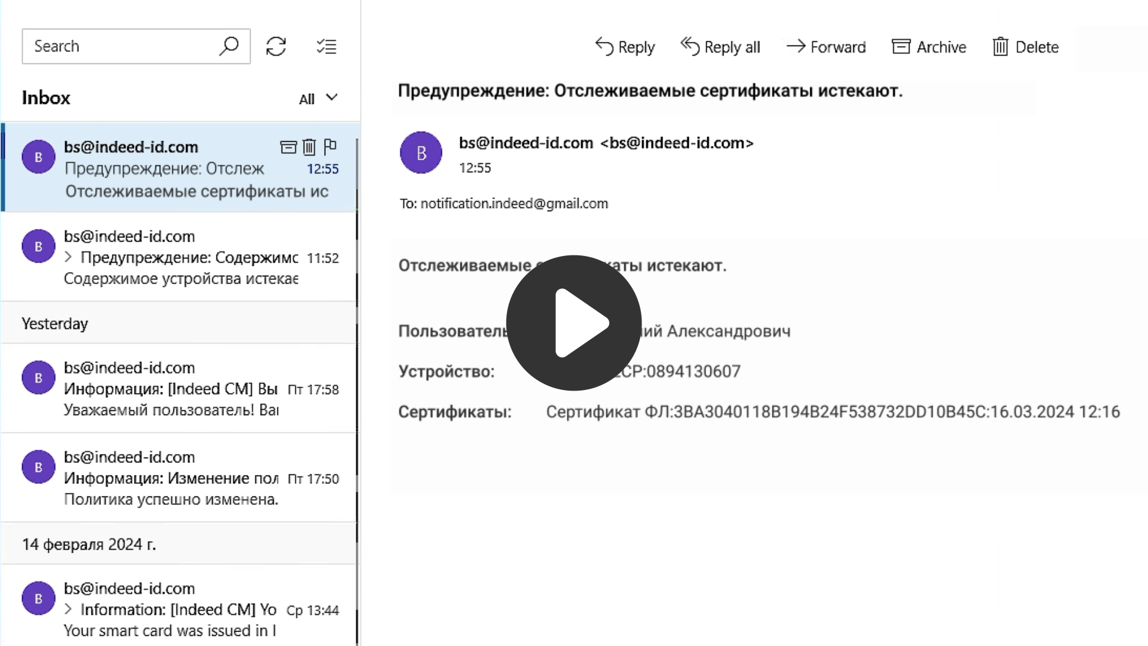The image size is (1148, 646).
Task: Delete selected email using trash icon in list
Action: pyautogui.click(x=309, y=147)
